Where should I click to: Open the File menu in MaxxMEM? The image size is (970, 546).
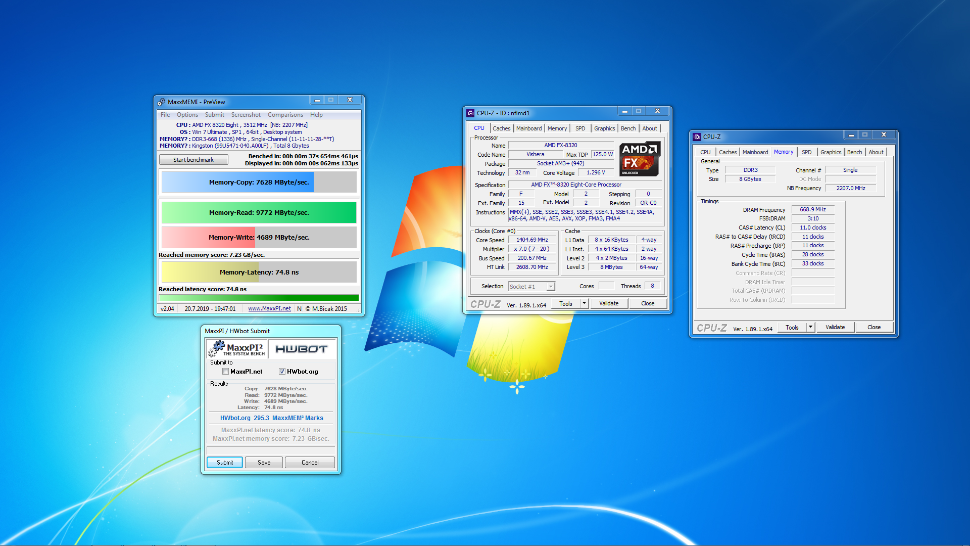point(165,115)
